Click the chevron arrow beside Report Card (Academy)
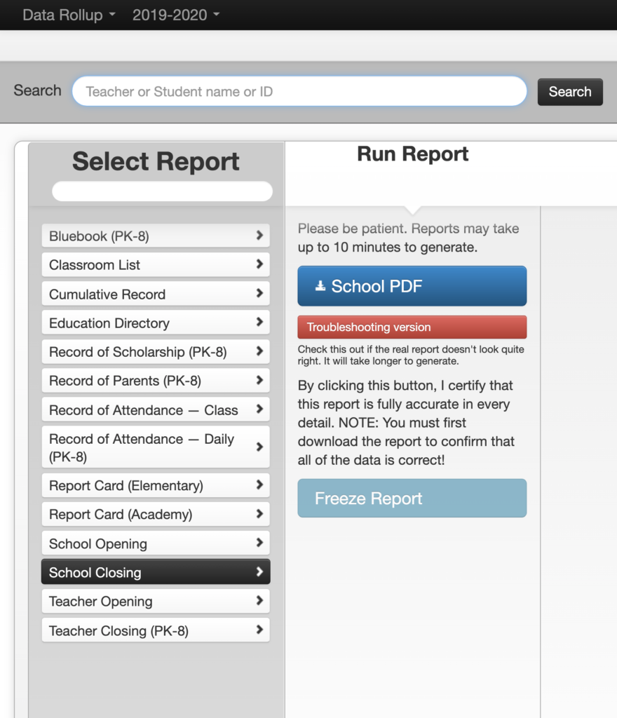This screenshot has height=718, width=617. [259, 514]
